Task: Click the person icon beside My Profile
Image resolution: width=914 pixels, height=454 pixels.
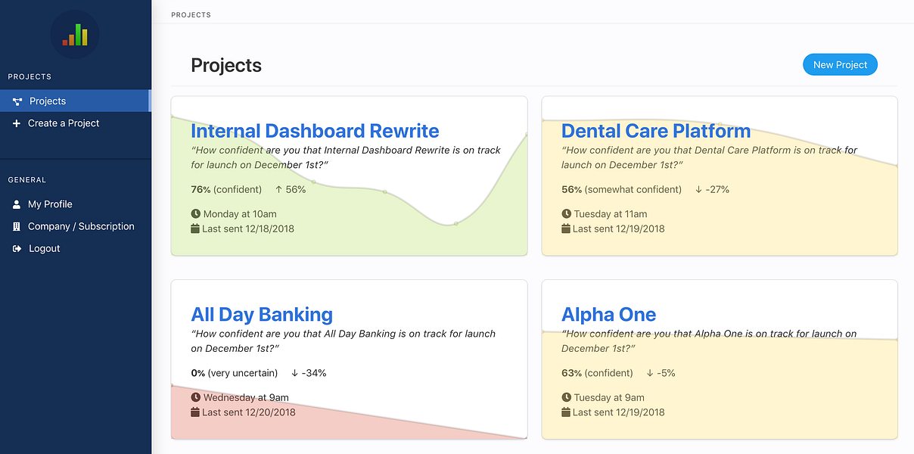Action: (17, 204)
